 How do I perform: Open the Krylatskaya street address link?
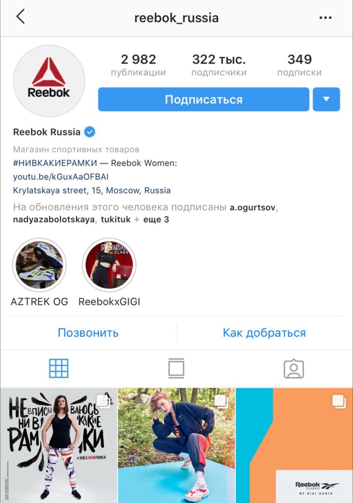tap(92, 191)
